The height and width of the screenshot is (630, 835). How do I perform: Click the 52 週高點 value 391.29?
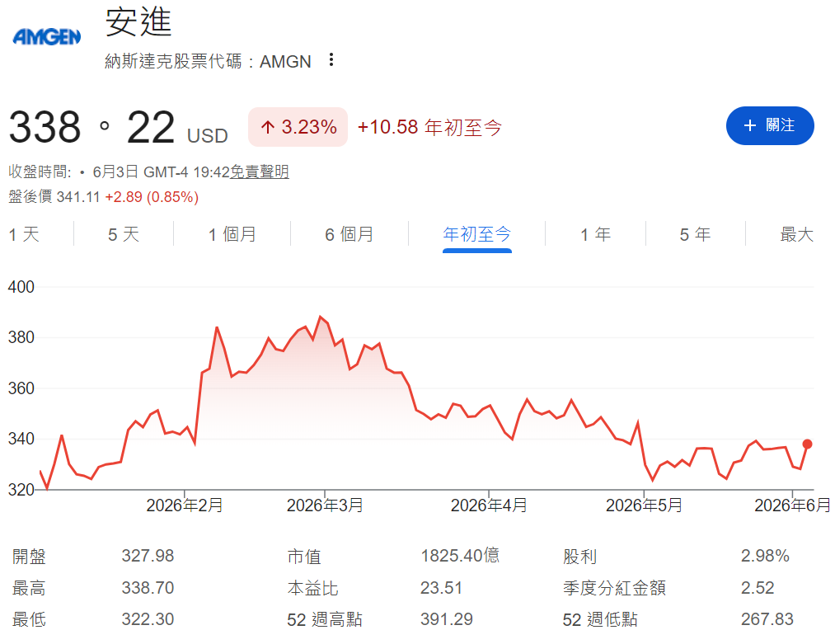447,619
